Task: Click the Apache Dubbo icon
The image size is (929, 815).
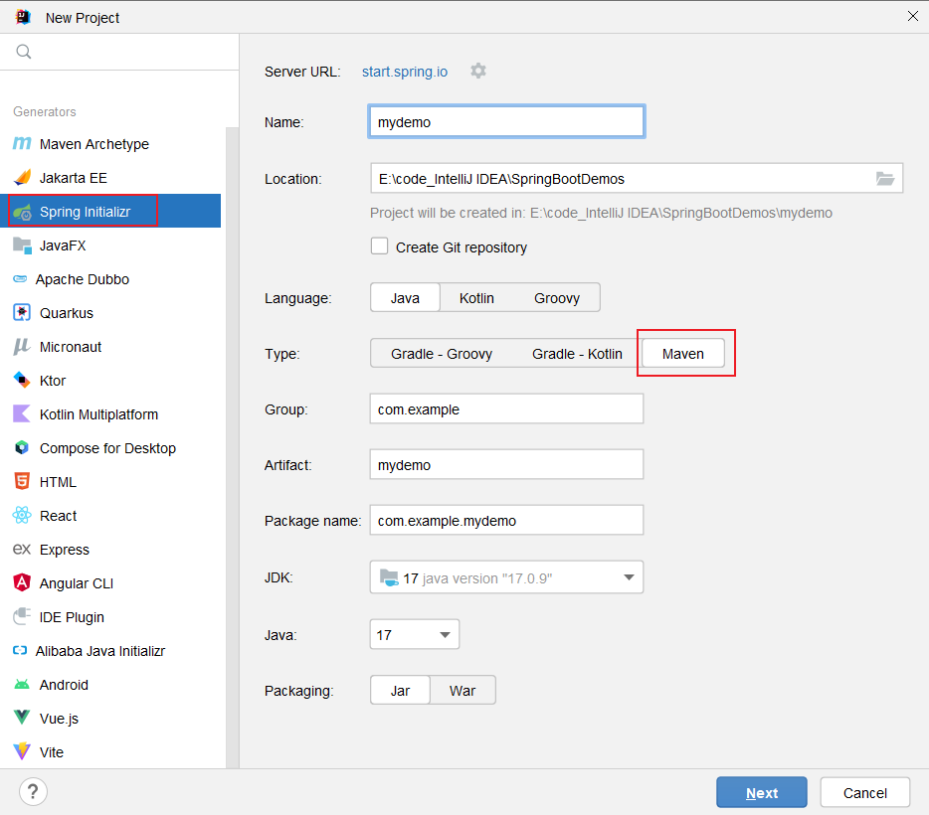Action: point(20,278)
